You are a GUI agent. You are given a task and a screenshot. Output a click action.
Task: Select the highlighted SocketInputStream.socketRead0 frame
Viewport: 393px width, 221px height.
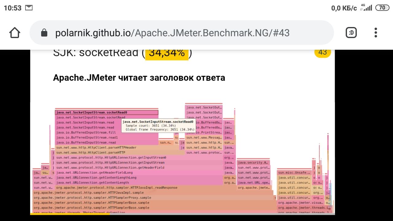pyautogui.click(x=107, y=113)
